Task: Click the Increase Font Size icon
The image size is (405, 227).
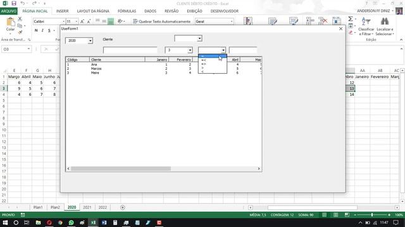Action: (82, 21)
